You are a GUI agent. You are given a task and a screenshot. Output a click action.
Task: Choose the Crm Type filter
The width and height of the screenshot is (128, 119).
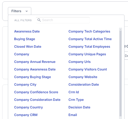[76, 100]
